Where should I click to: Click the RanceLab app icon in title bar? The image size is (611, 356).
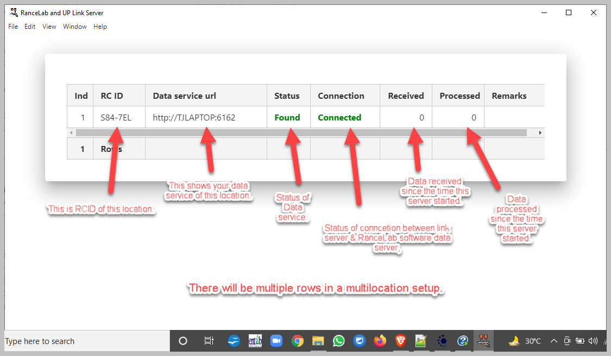tap(14, 12)
